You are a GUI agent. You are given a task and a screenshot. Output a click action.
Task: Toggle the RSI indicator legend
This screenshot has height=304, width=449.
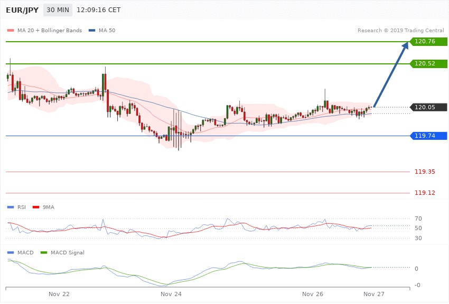(x=18, y=207)
